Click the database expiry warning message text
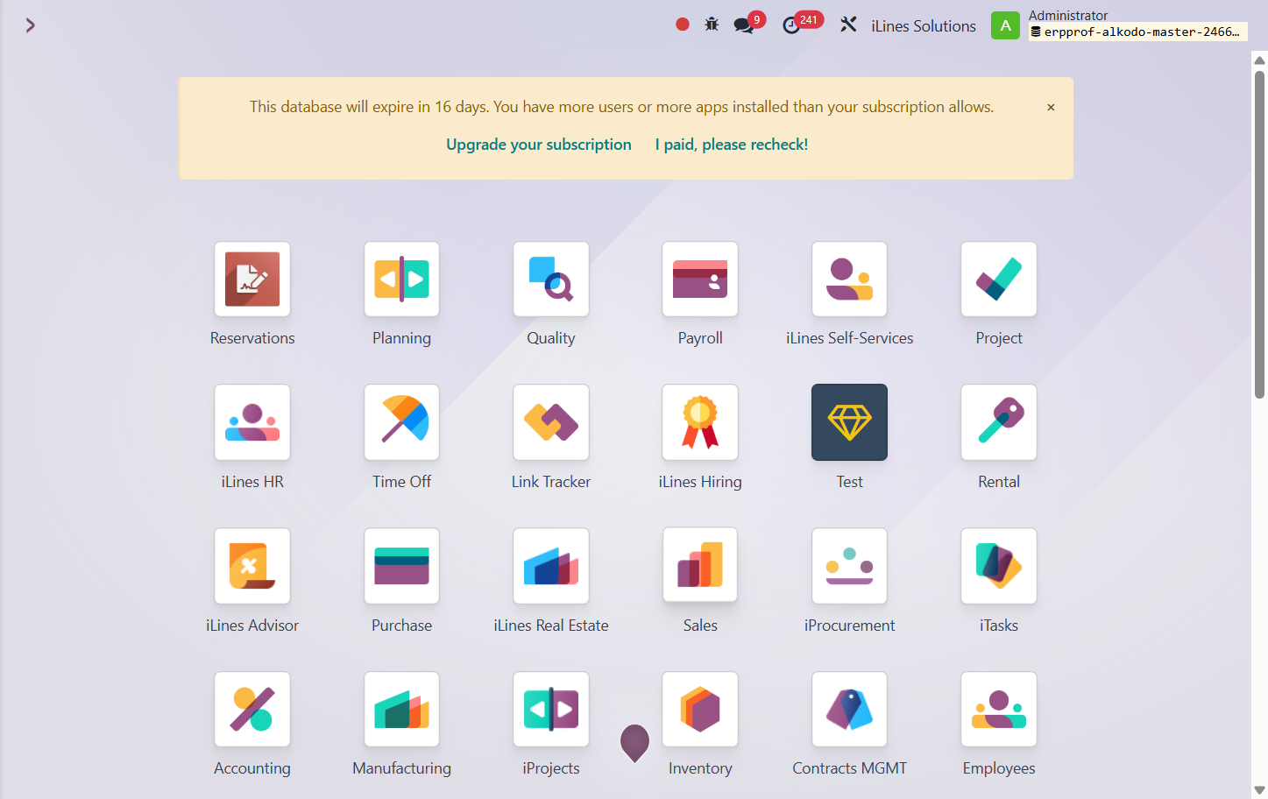The height and width of the screenshot is (799, 1268). (622, 107)
